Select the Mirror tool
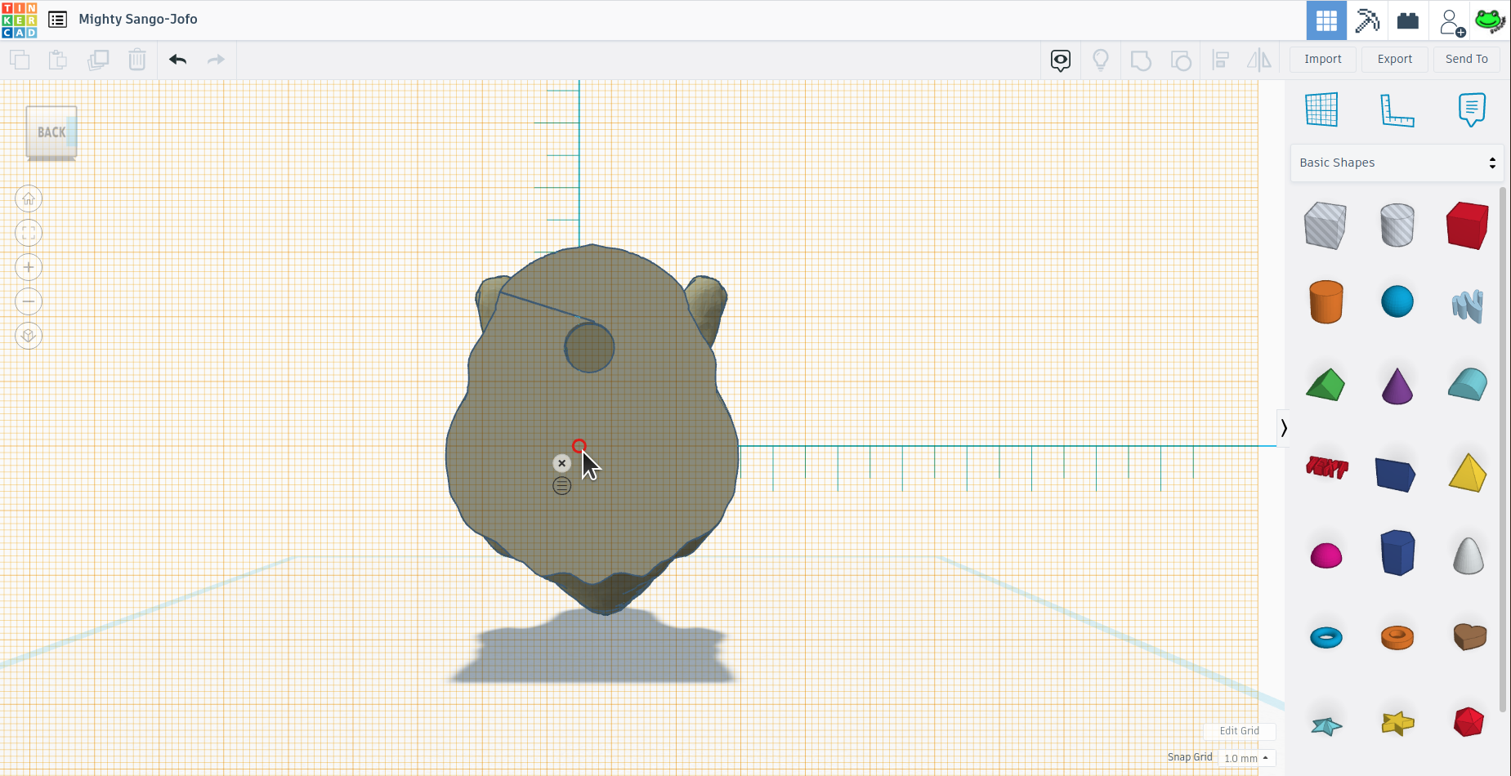This screenshot has width=1511, height=776. pyautogui.click(x=1259, y=60)
